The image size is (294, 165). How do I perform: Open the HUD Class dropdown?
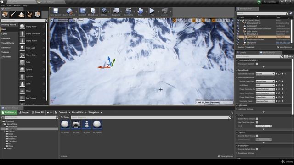point(265,85)
